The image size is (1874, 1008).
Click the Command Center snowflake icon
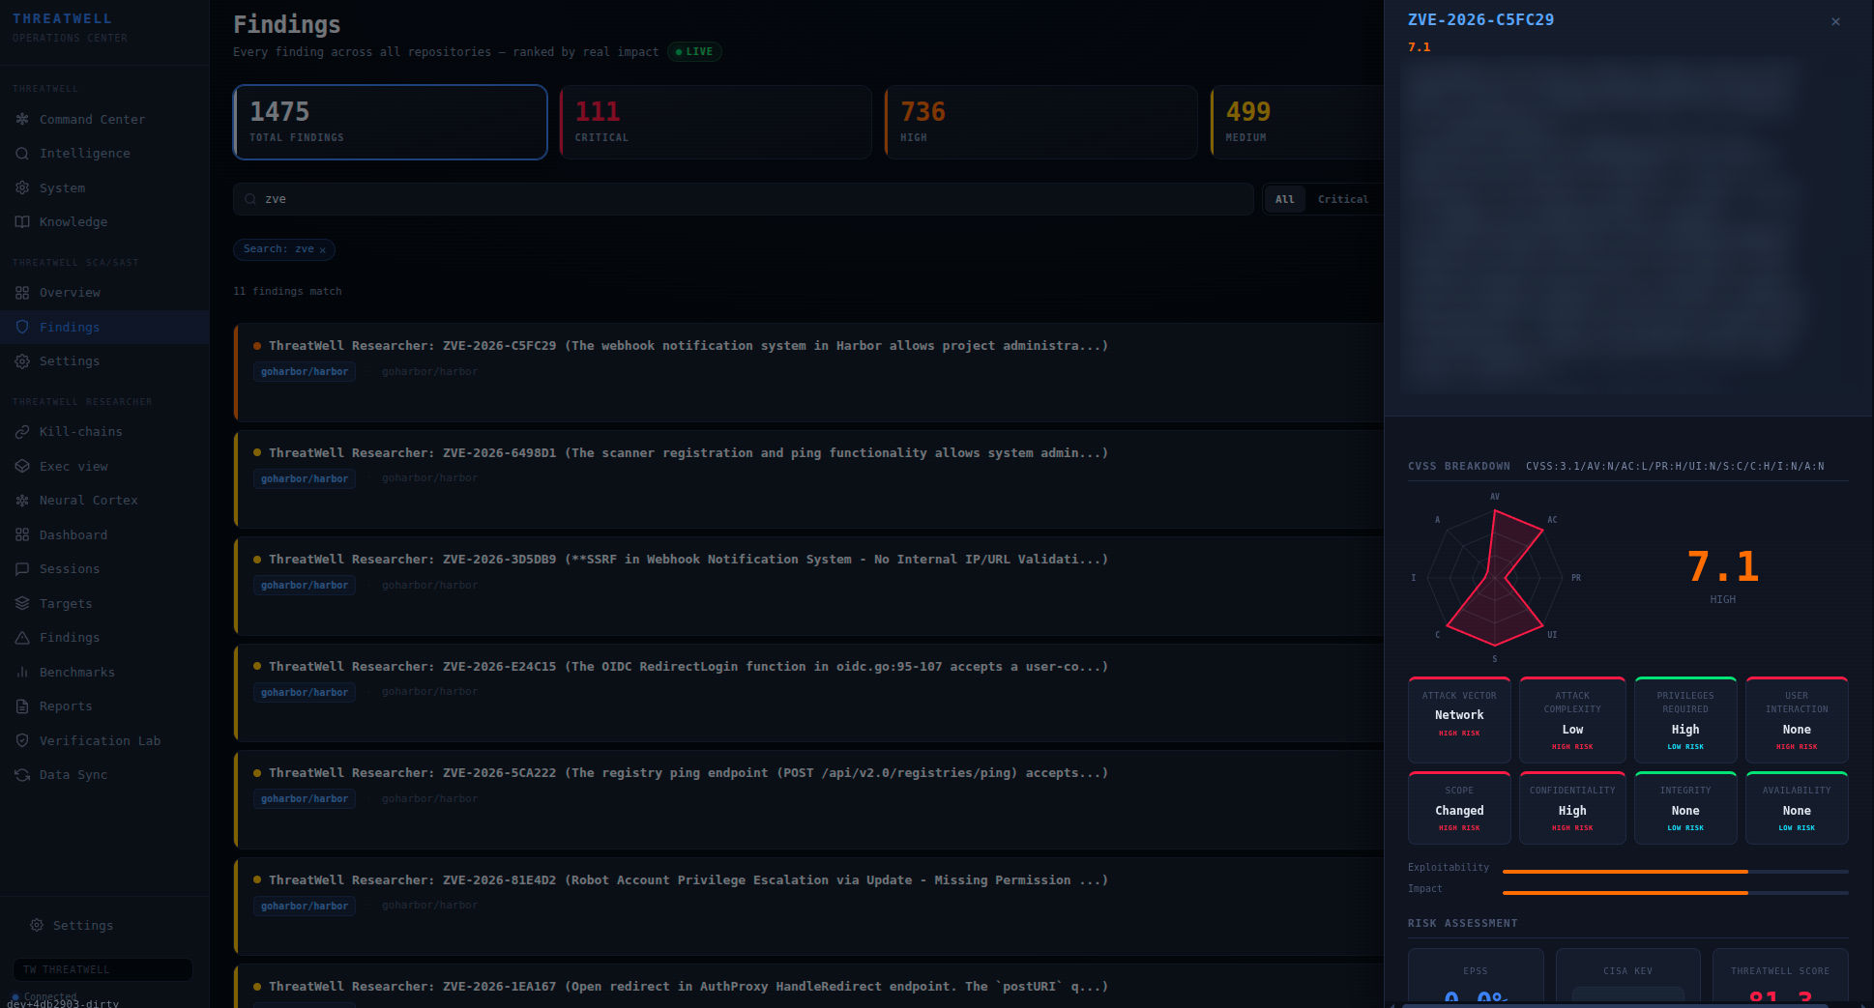[x=22, y=119]
